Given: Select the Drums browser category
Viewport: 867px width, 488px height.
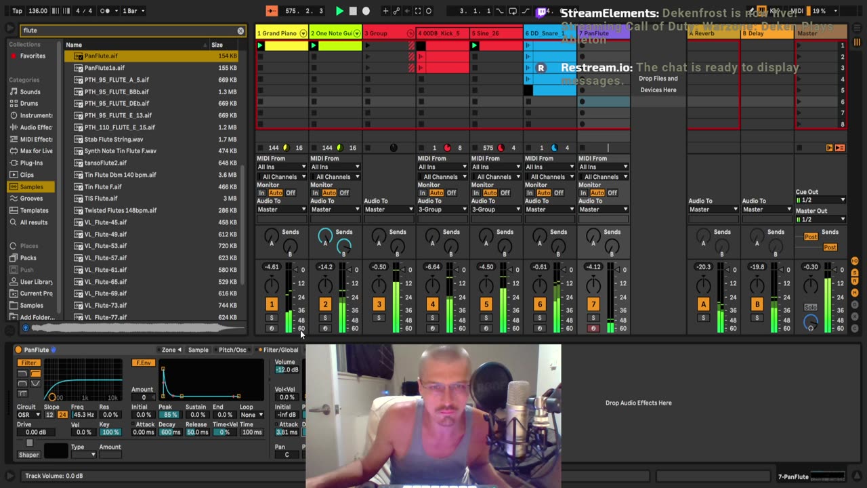Looking at the screenshot, I should pyautogui.click(x=28, y=104).
